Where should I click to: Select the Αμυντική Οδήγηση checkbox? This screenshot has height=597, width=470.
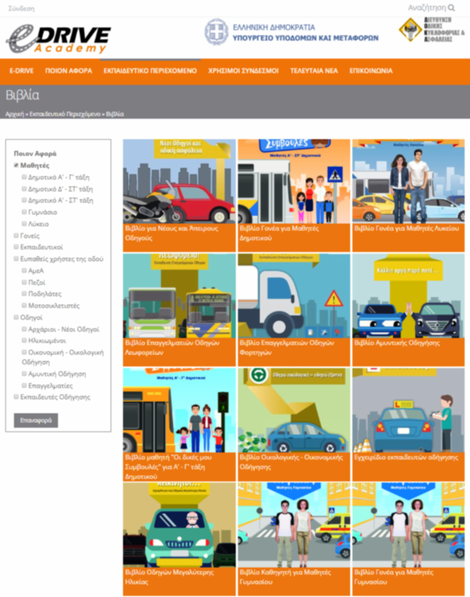coord(24,374)
